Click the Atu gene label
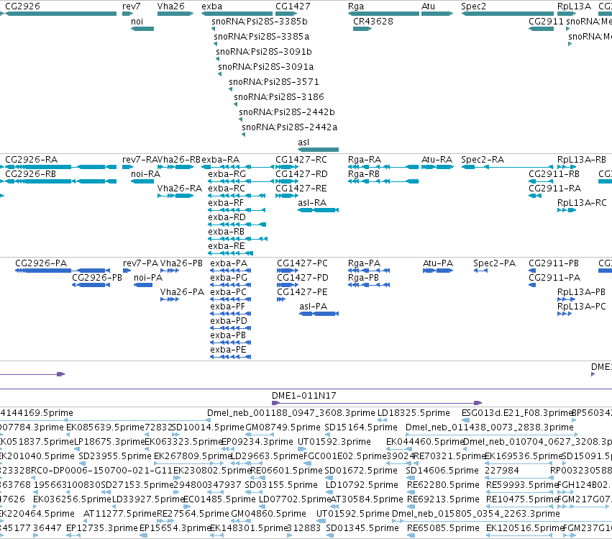 [x=428, y=6]
